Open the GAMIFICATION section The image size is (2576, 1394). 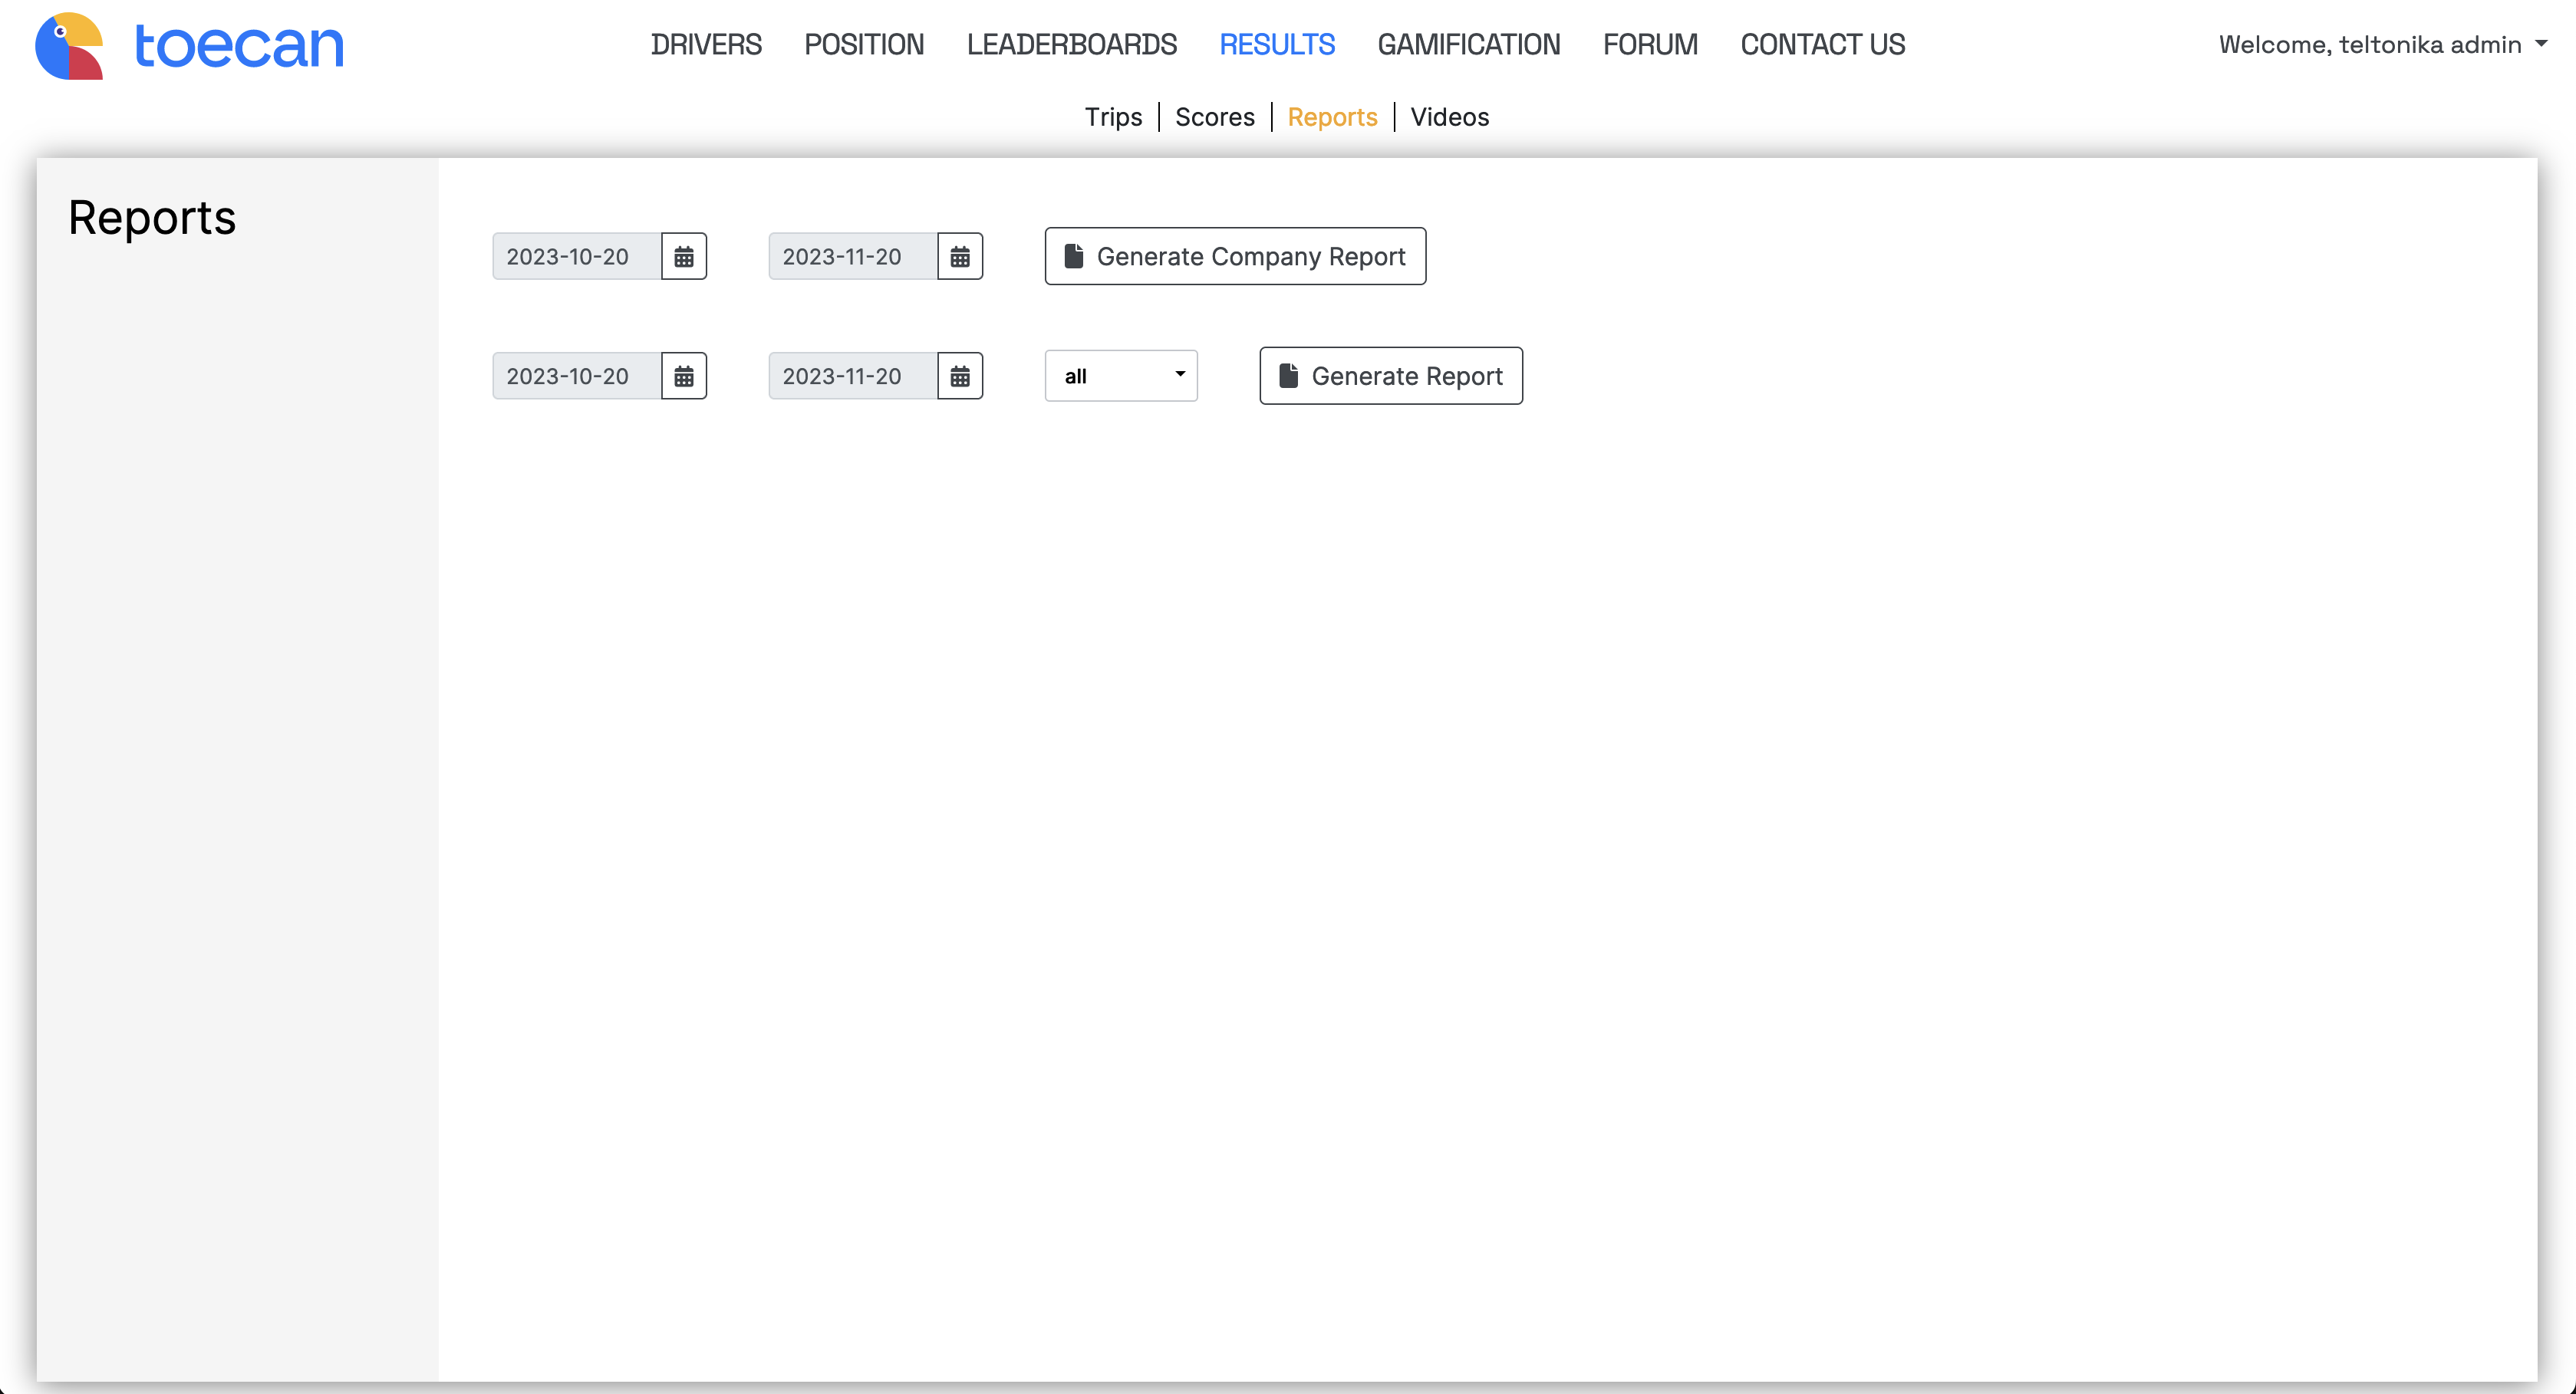click(x=1468, y=45)
